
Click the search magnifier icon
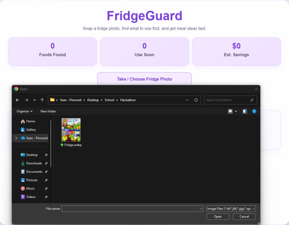[252, 100]
